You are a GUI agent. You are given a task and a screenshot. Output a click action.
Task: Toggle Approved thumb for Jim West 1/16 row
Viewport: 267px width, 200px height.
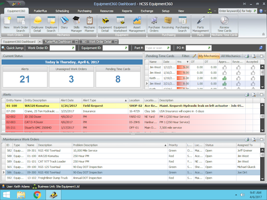(x=224, y=73)
